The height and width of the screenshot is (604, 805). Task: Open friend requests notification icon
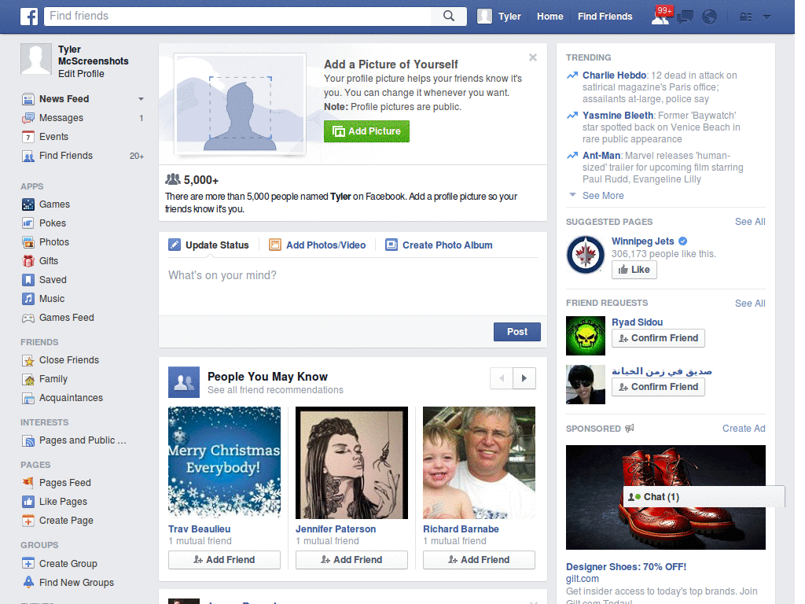(660, 17)
